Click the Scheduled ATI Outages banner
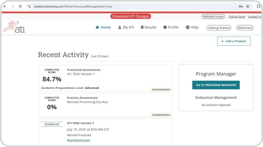 click(x=130, y=16)
